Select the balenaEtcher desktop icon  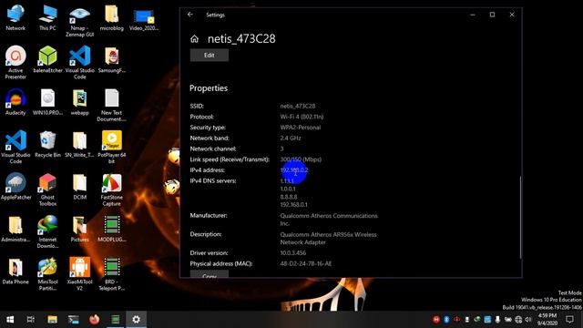pos(47,59)
